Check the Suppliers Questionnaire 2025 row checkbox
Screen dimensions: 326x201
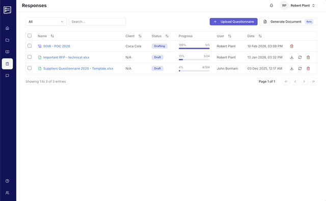pyautogui.click(x=30, y=68)
